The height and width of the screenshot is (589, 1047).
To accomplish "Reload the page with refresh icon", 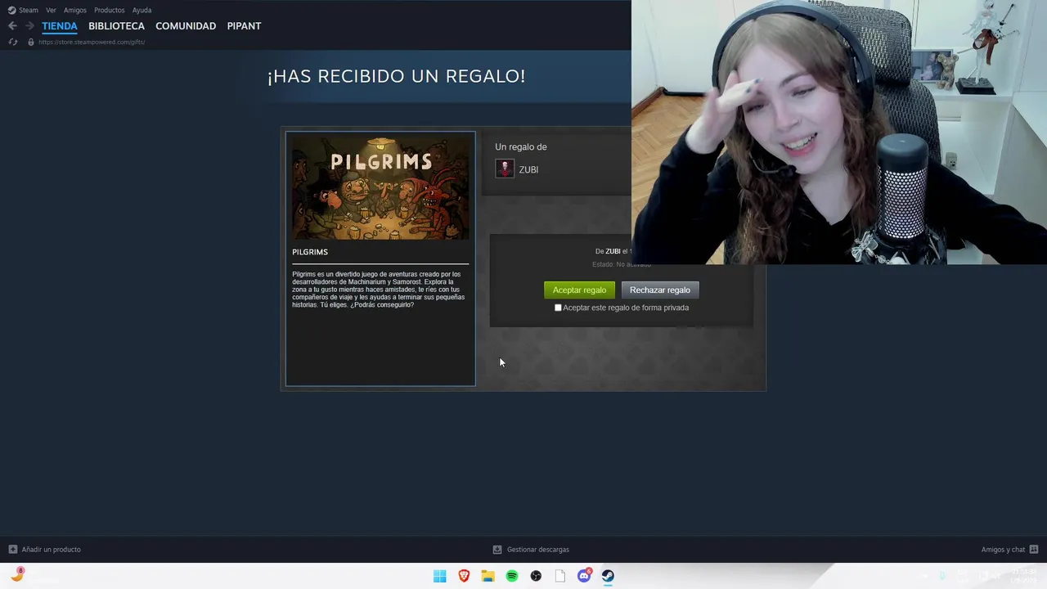I will coord(12,42).
